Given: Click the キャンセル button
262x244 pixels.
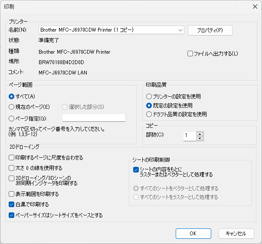Looking at the screenshot, I should (236, 233).
